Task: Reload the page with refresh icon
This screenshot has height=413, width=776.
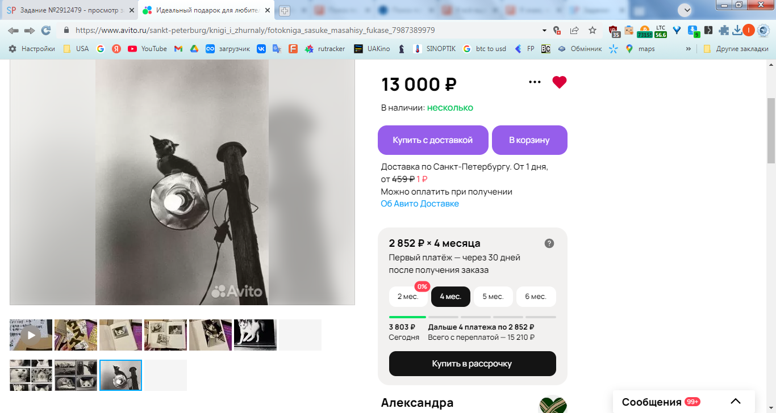Action: click(x=46, y=30)
